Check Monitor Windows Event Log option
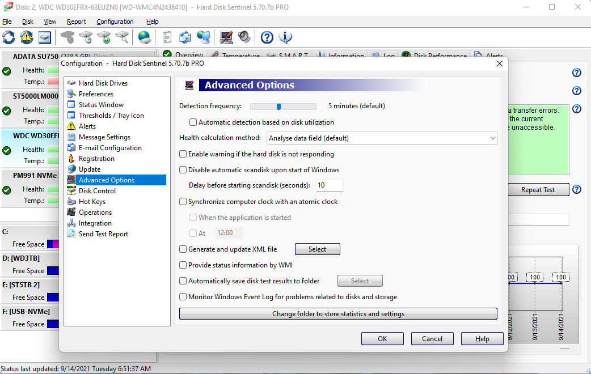 tap(183, 297)
